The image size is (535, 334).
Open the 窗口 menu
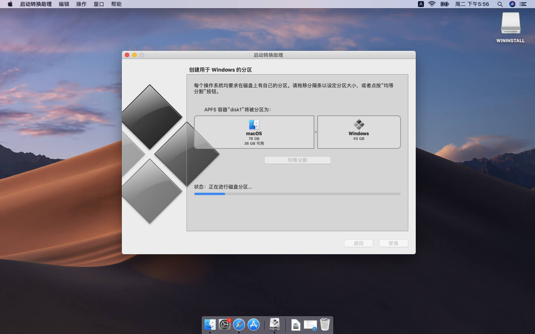click(99, 4)
